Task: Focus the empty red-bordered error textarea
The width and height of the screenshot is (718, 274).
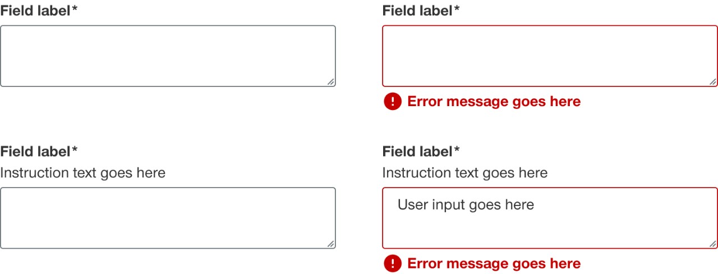Action: tap(550, 56)
